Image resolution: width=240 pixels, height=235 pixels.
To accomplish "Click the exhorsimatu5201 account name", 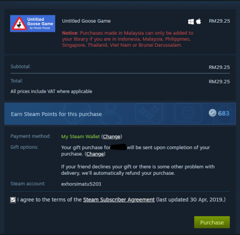I will click(x=81, y=184).
